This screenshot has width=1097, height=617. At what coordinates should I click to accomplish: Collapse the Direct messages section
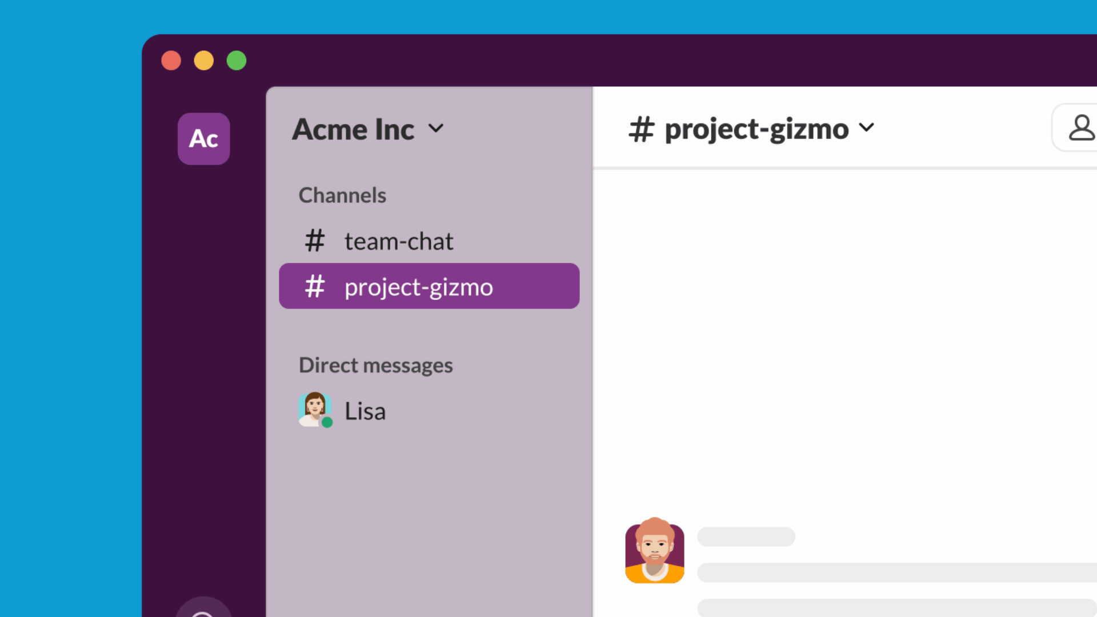click(x=375, y=365)
